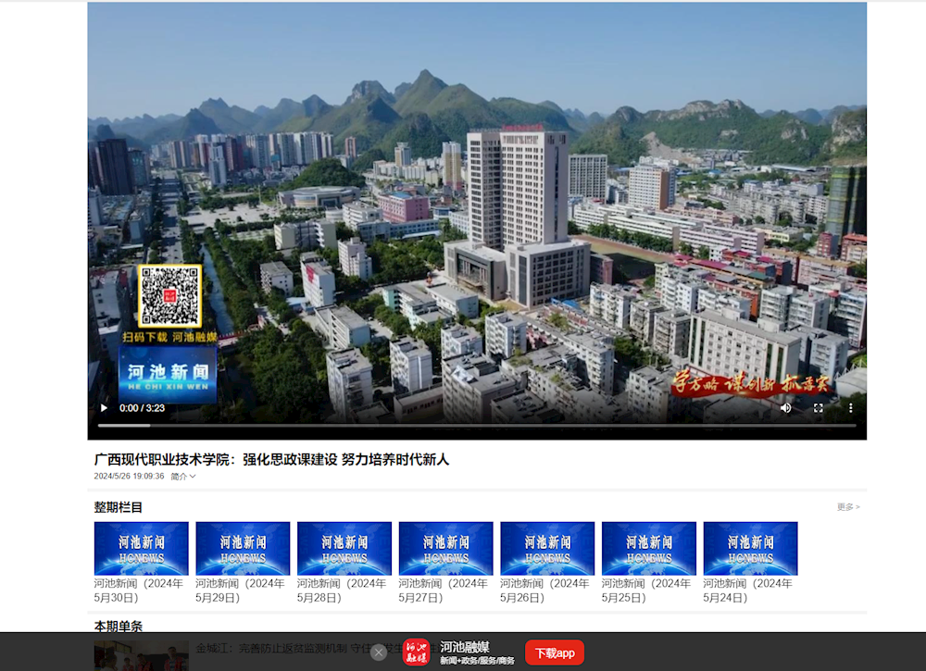Expand the 简介 description dropdown
Screen dimensions: 926x671
point(183,477)
